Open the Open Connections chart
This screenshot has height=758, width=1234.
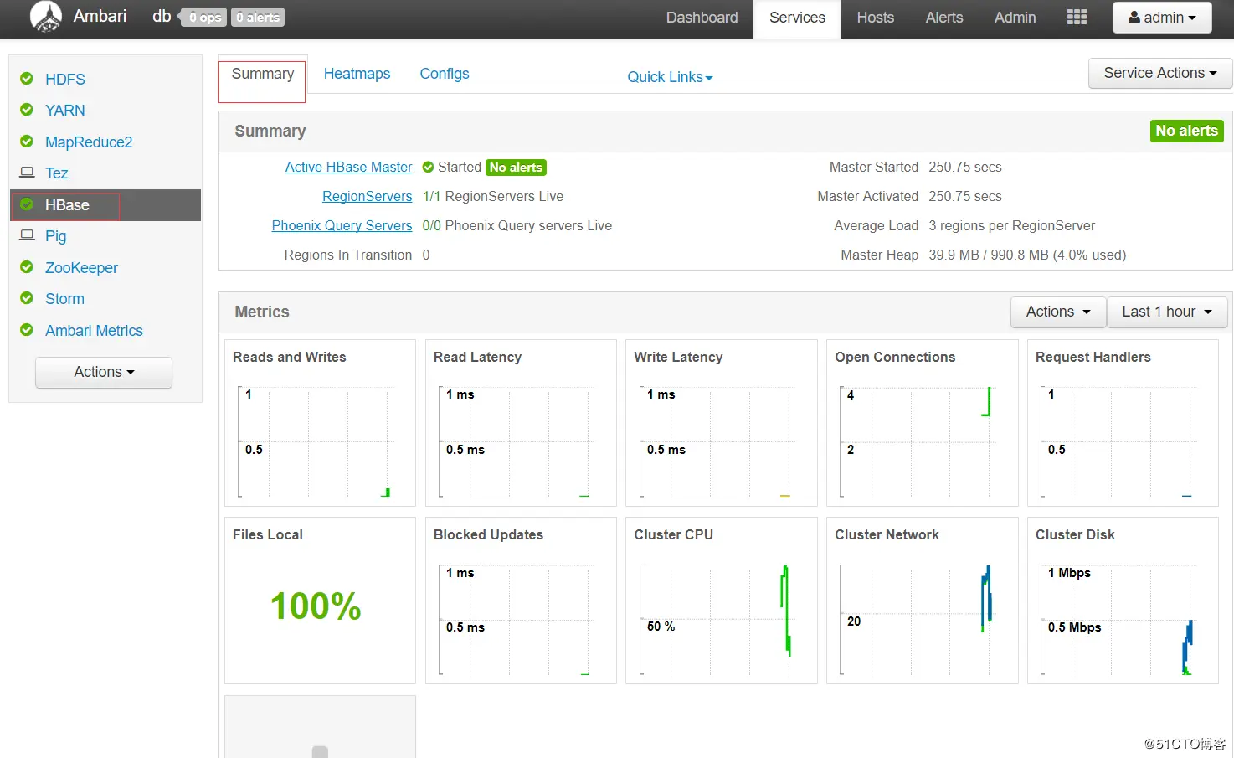pyautogui.click(x=923, y=423)
